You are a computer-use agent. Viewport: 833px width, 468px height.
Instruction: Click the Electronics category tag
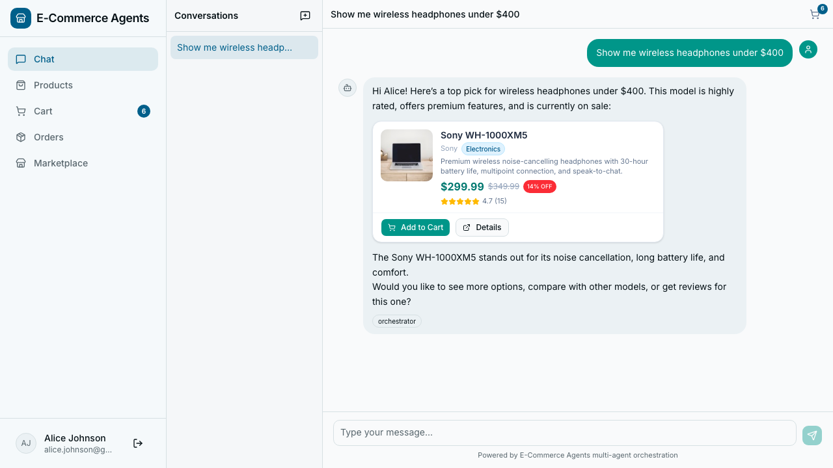click(x=483, y=149)
